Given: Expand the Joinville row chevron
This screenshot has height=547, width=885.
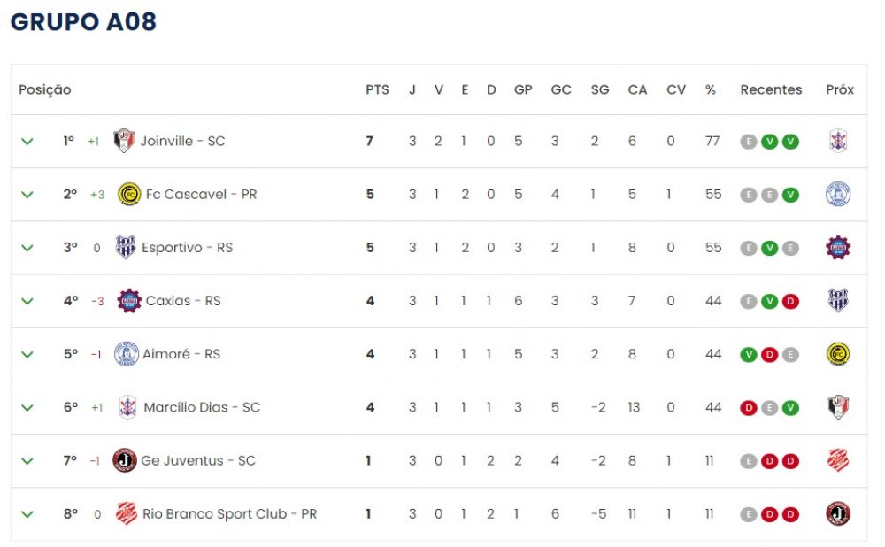Looking at the screenshot, I should [27, 141].
